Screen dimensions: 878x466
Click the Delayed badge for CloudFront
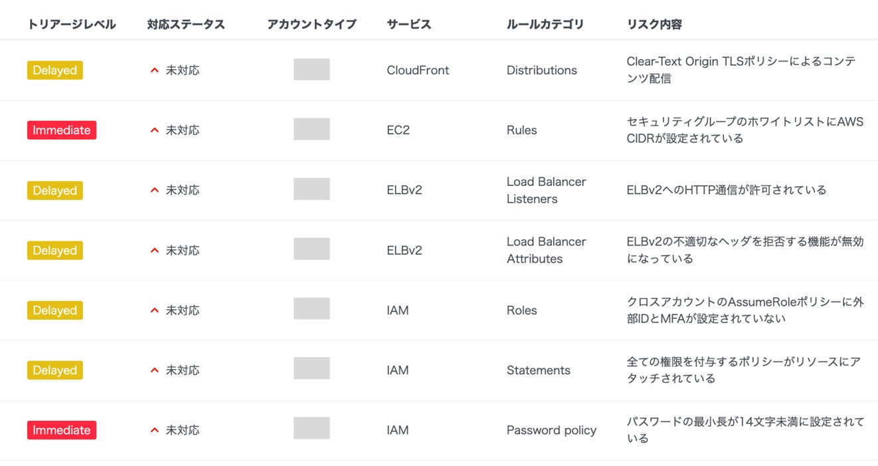pyautogui.click(x=55, y=70)
